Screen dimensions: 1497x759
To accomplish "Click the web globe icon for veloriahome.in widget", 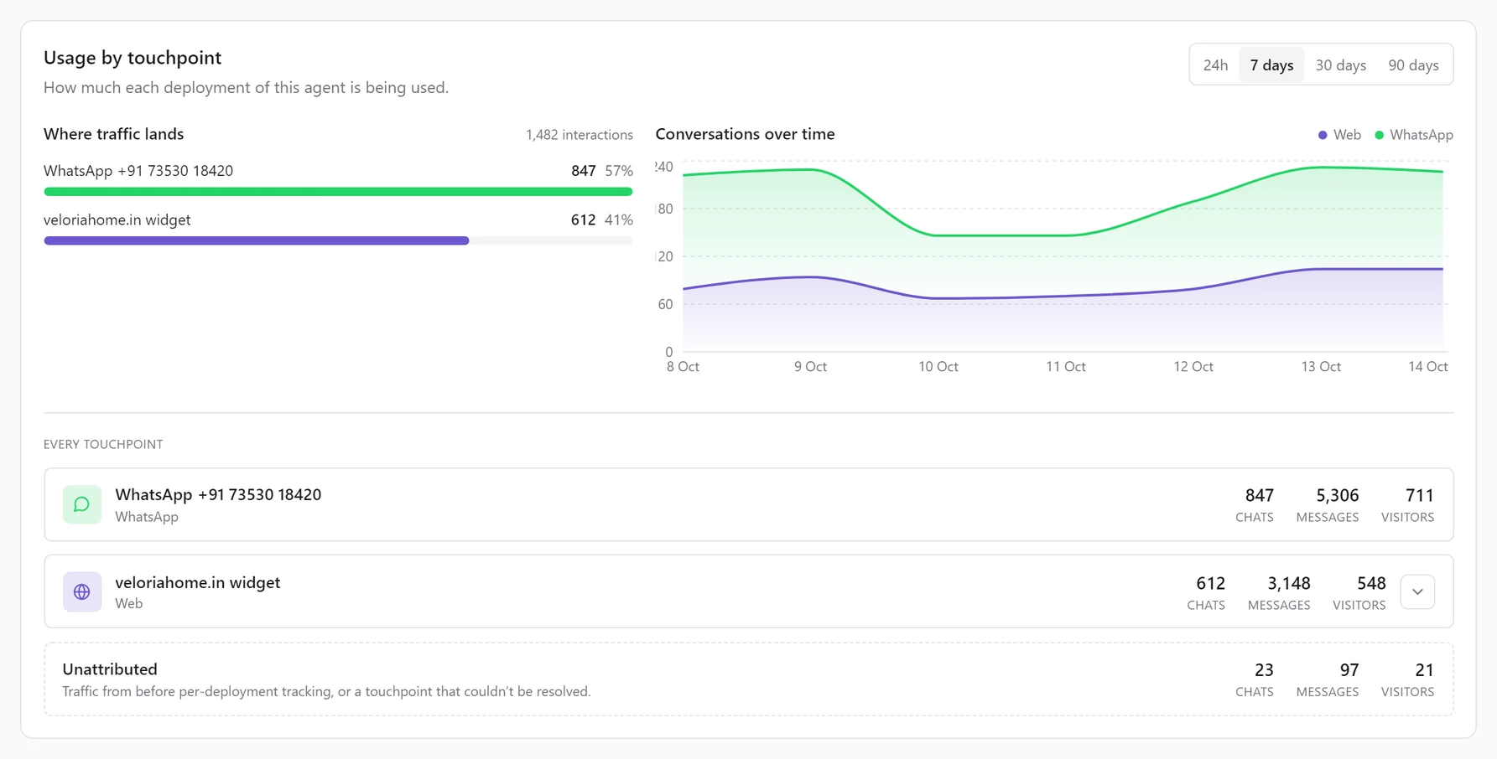I will (x=82, y=591).
